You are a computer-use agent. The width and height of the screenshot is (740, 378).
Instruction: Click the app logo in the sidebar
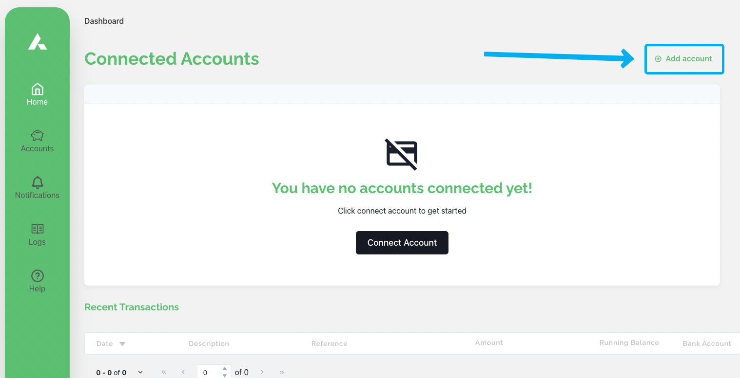[x=38, y=41]
